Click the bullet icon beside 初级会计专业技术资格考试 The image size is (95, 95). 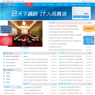[x=4, y=56]
